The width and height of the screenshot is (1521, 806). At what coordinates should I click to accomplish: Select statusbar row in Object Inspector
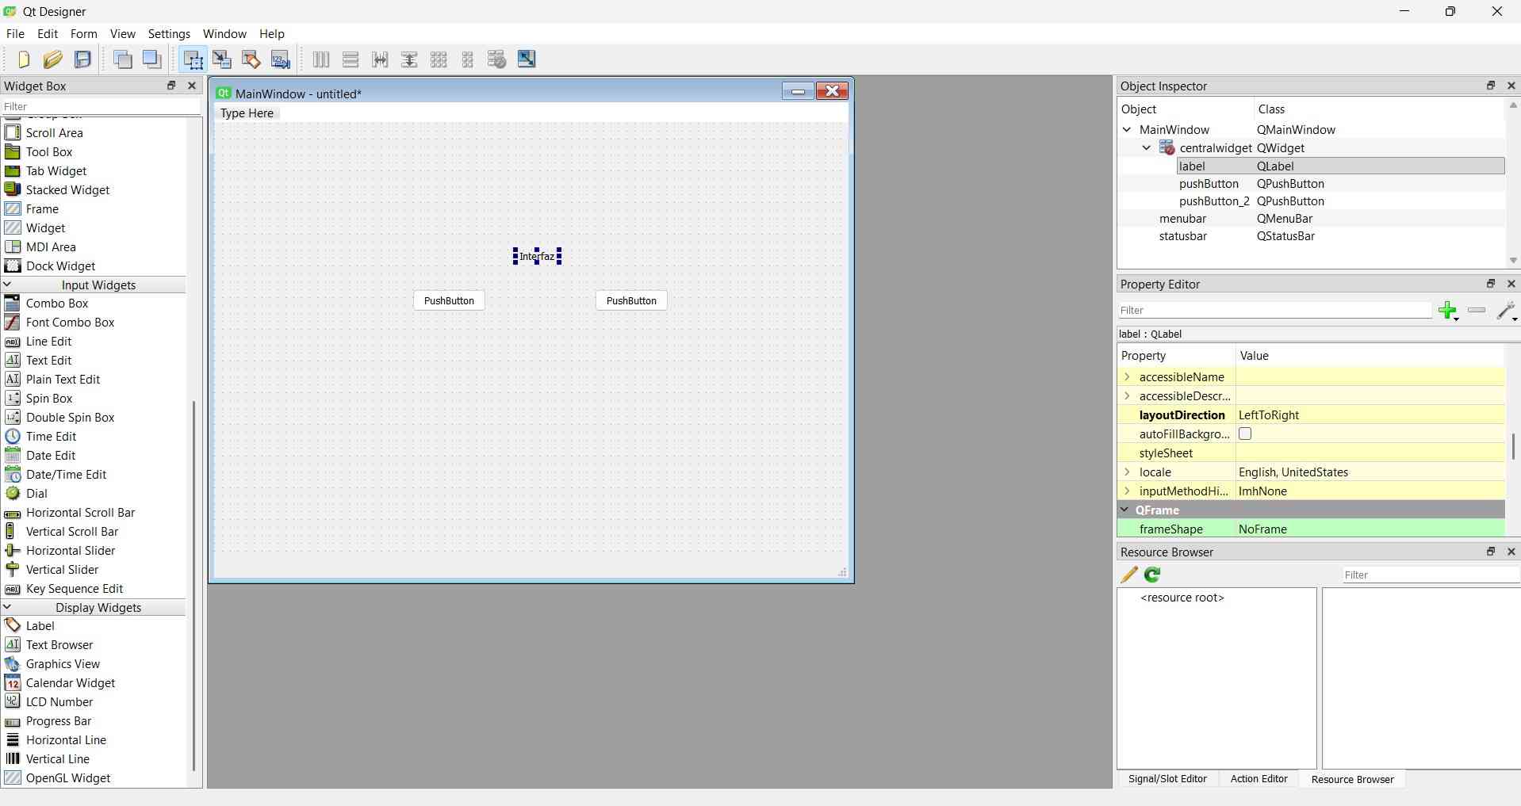(1311, 236)
